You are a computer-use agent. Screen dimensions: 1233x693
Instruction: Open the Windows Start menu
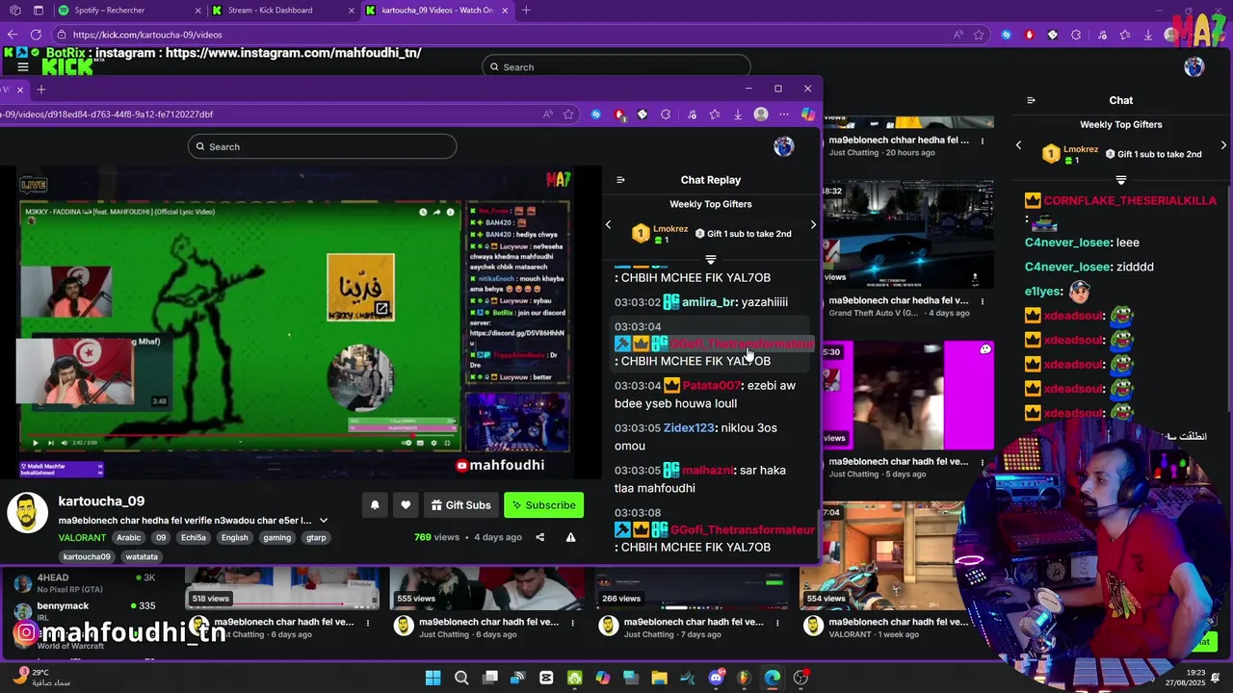(x=433, y=678)
